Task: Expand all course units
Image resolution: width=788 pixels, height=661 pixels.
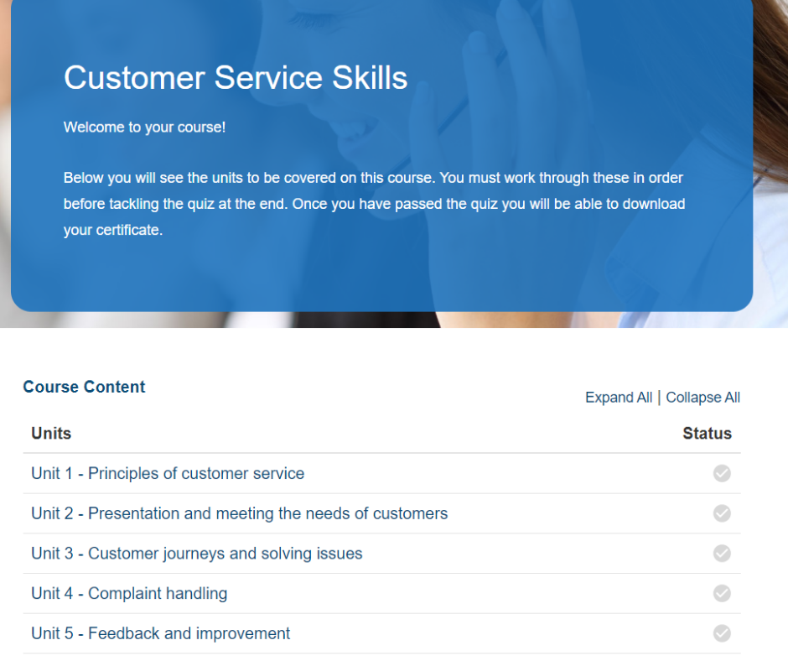Action: [619, 398]
